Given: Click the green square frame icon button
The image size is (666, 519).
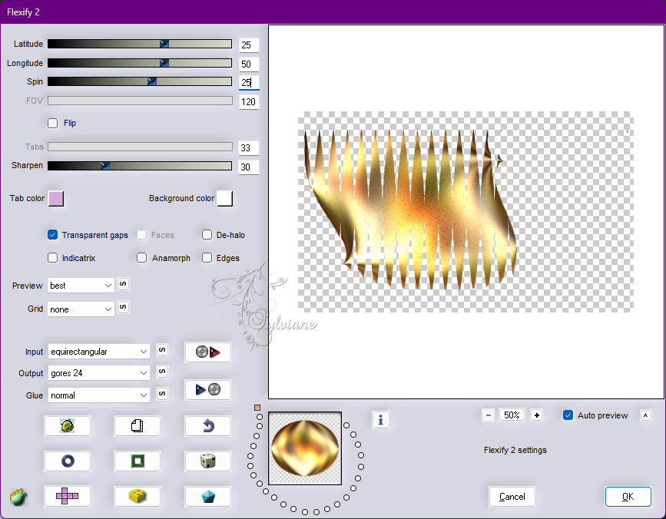Looking at the screenshot, I should [138, 461].
